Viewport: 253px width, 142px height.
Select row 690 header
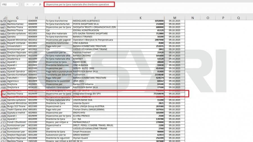click(x=3, y=56)
